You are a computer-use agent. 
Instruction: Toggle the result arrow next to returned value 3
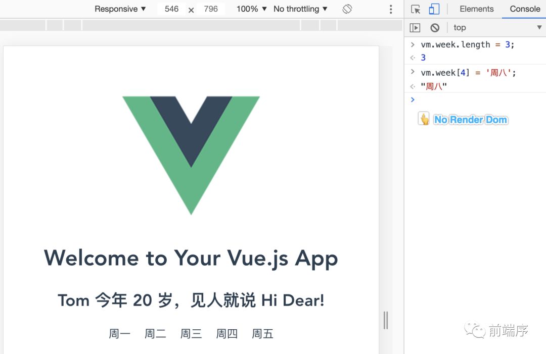(x=412, y=58)
